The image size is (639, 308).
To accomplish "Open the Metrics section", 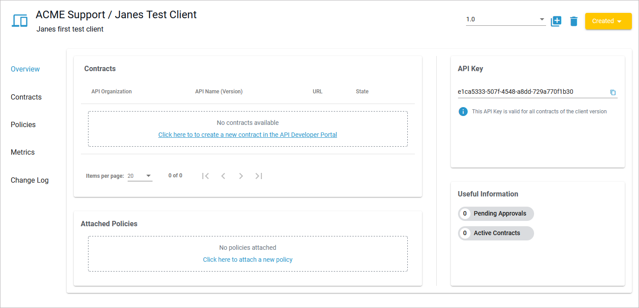I will pyautogui.click(x=23, y=152).
